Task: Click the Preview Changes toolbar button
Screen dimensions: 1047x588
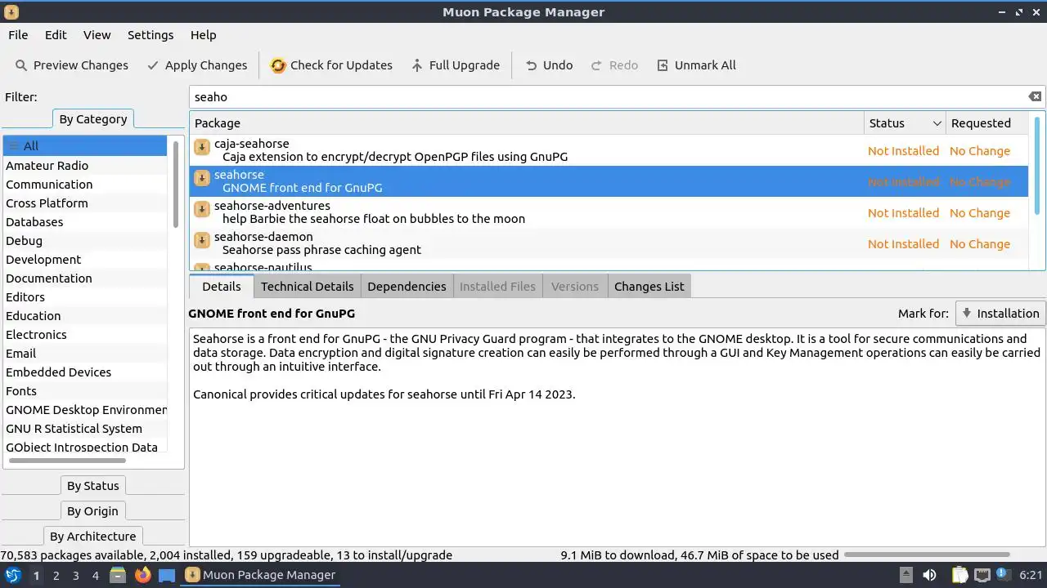Action: tap(72, 65)
